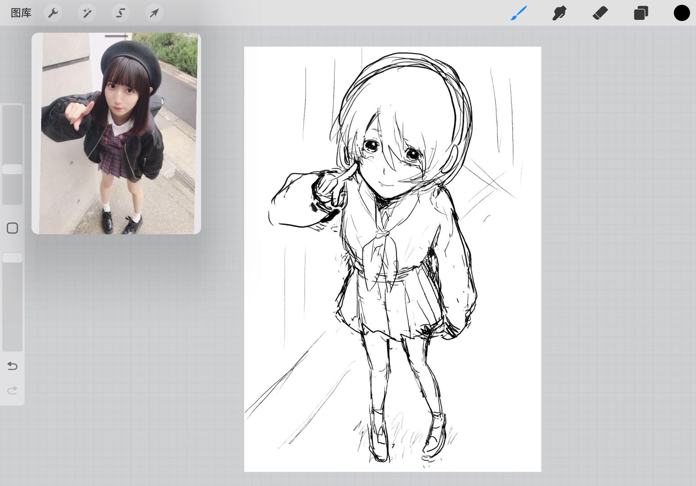Select the Selection S tool

click(x=121, y=13)
